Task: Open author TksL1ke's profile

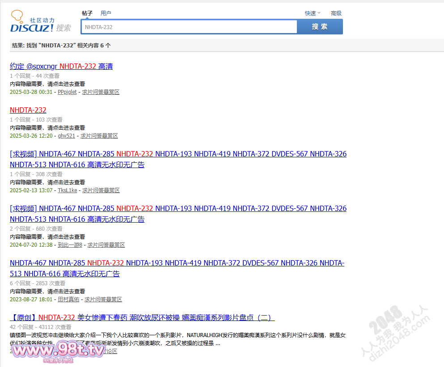Action: 67,190
